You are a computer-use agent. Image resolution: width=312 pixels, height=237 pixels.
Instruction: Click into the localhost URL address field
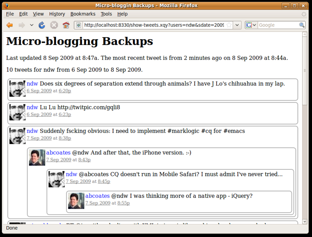154,25
